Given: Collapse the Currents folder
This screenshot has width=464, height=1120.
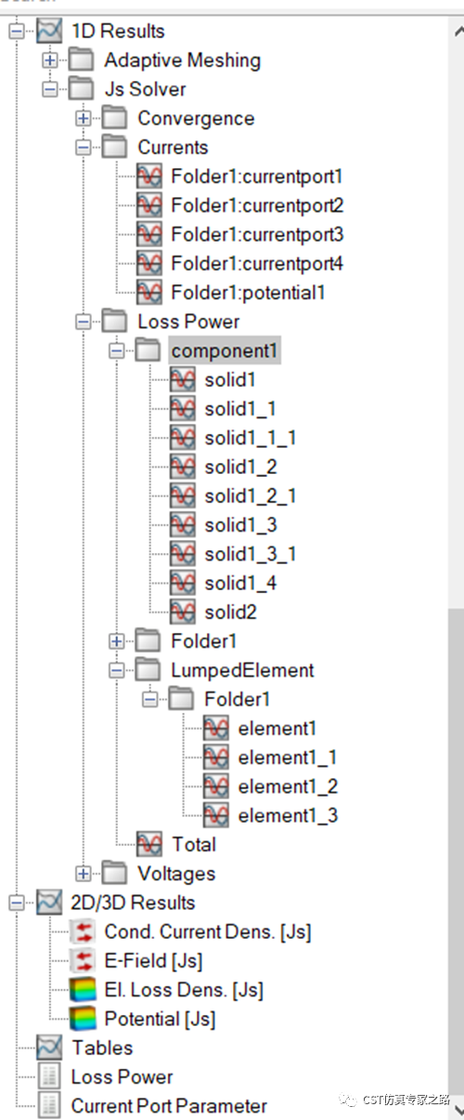Looking at the screenshot, I should 84,147.
